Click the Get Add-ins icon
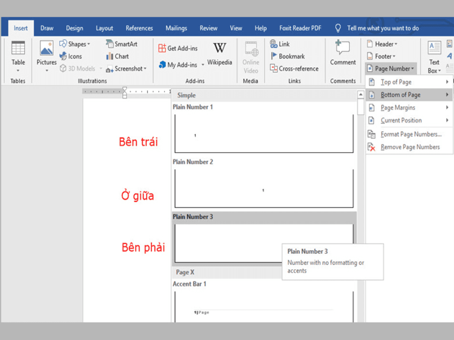Image resolution: width=454 pixels, height=340 pixels. click(x=162, y=48)
